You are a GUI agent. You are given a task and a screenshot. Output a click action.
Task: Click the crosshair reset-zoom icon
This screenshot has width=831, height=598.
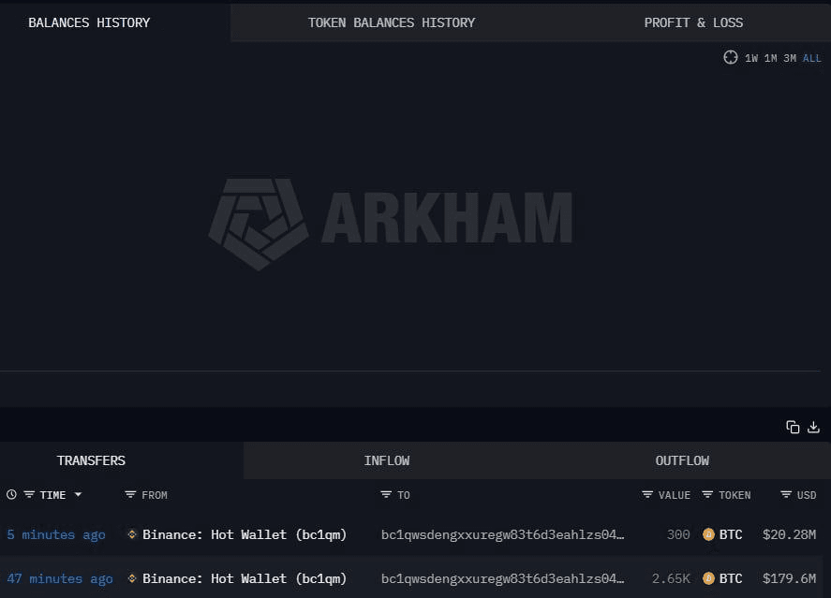coord(731,58)
